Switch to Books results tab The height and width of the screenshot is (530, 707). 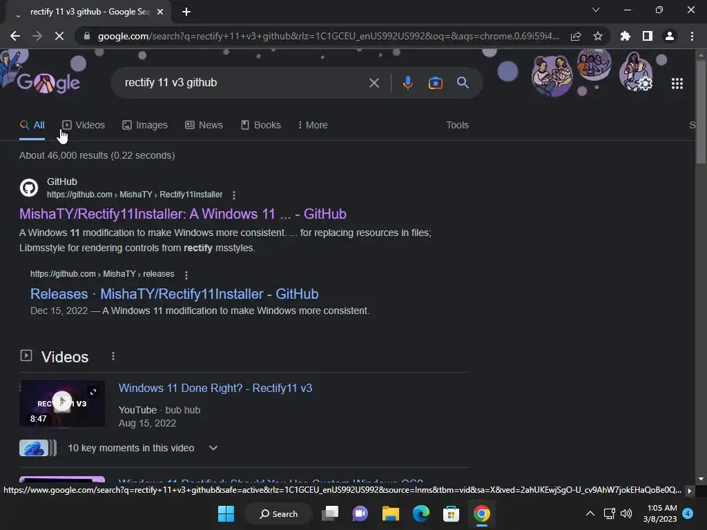coord(260,126)
